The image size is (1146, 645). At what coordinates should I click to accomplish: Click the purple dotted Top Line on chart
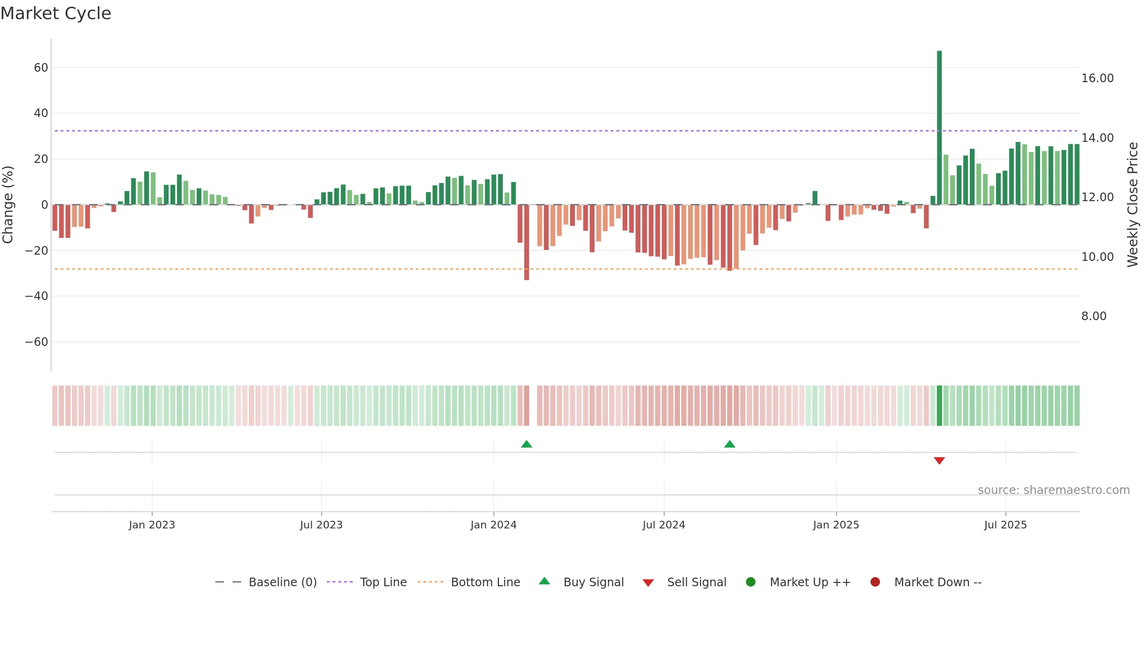coord(566,131)
